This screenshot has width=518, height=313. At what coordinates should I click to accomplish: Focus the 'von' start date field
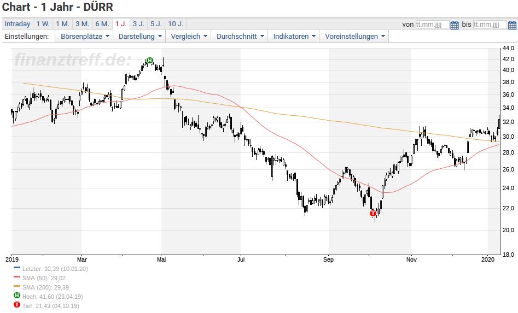(x=432, y=25)
